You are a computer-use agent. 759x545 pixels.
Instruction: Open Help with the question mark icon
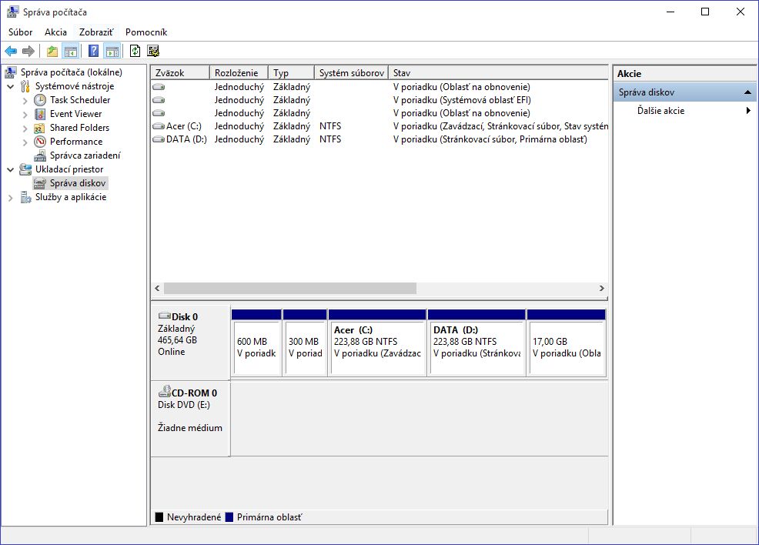(x=93, y=52)
